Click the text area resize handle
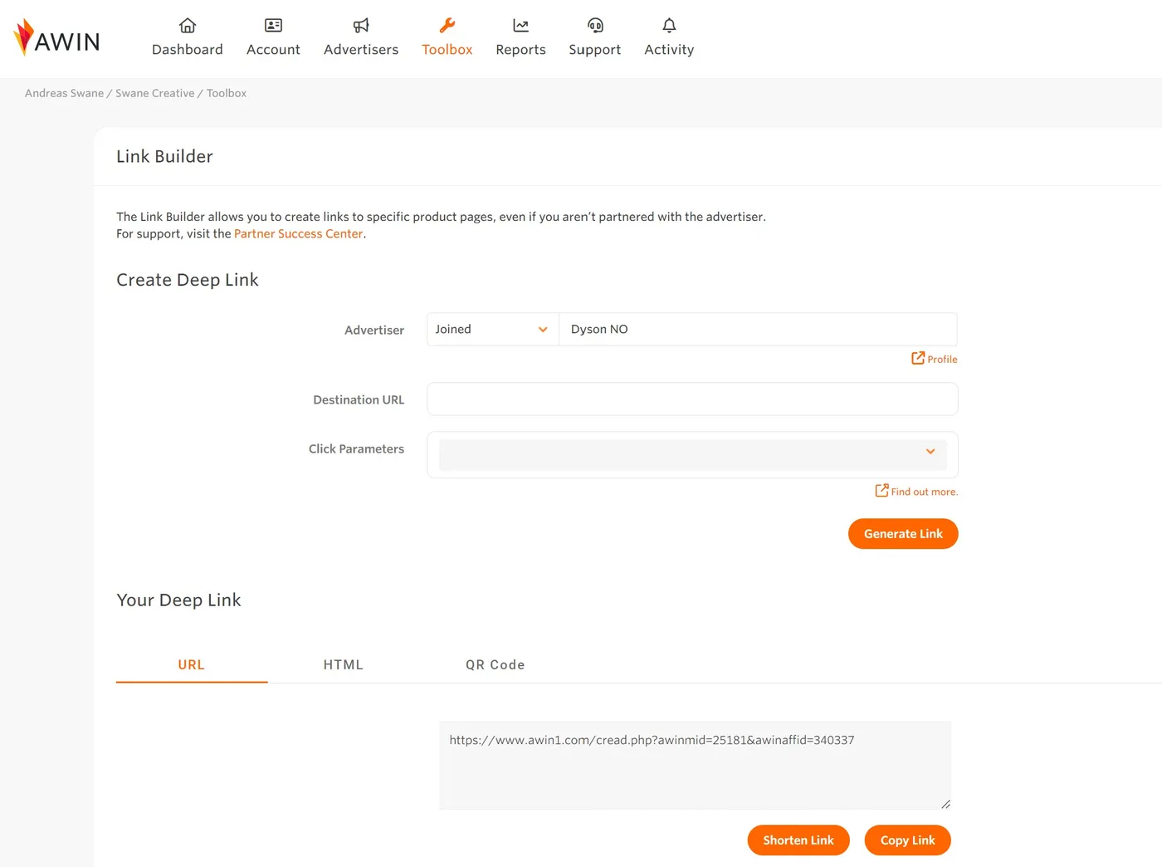This screenshot has height=867, width=1162. [945, 804]
